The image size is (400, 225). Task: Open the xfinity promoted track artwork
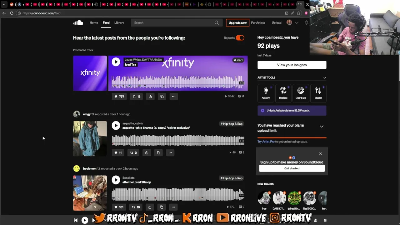coord(90,73)
